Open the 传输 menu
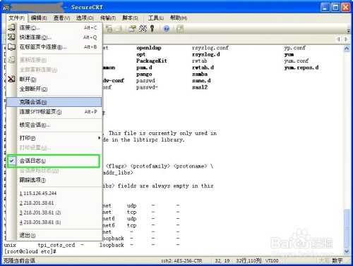Screen dimensions: 353x266 (x=108, y=18)
